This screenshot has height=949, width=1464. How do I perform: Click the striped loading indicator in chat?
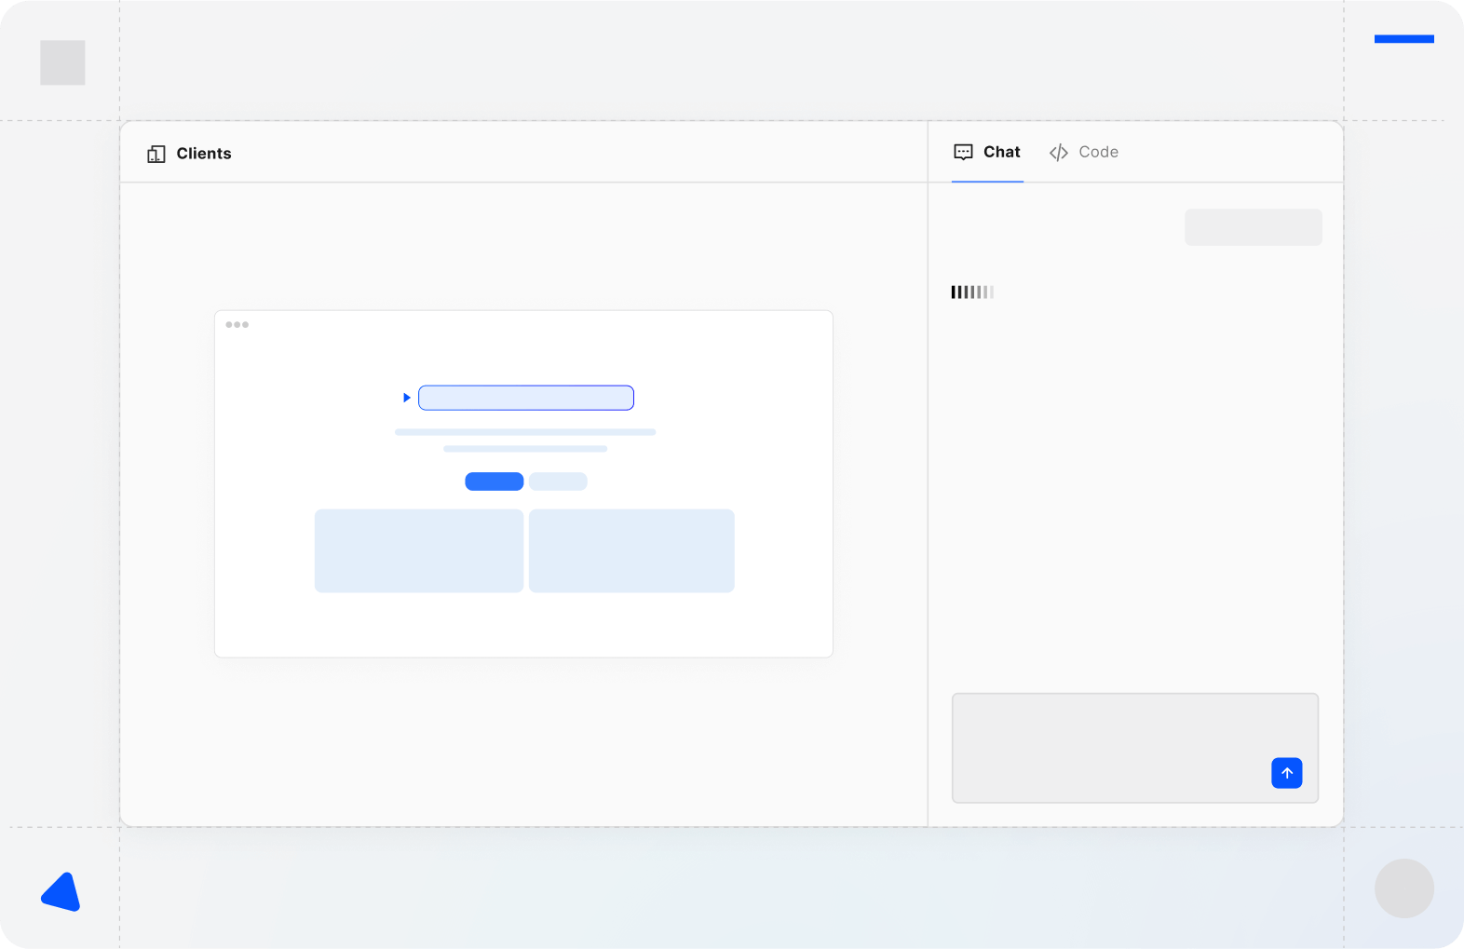tap(972, 292)
